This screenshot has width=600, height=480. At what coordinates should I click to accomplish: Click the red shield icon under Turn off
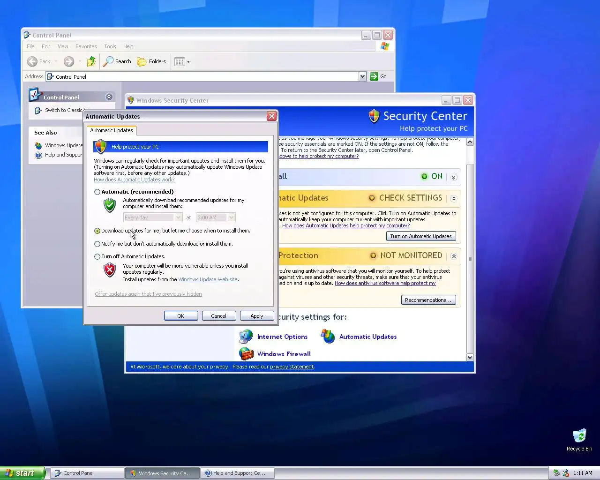click(x=110, y=270)
